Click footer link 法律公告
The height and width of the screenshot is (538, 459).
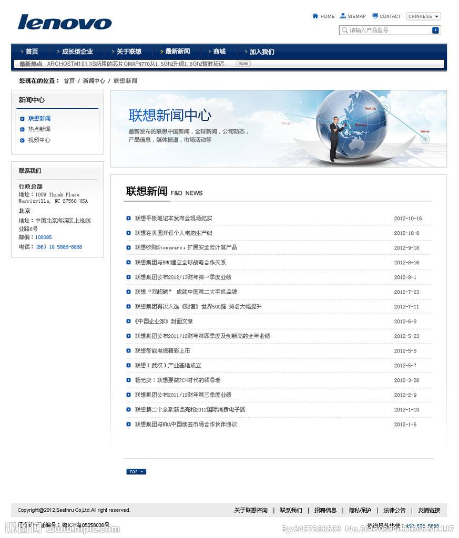point(394,510)
